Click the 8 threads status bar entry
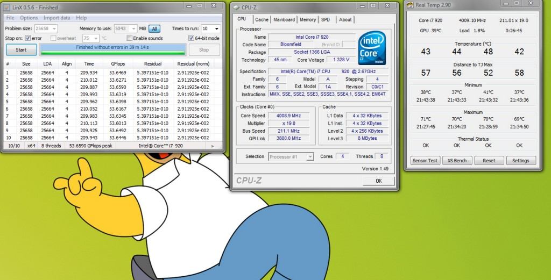Screen dimensions: 551x280 pos(51,146)
